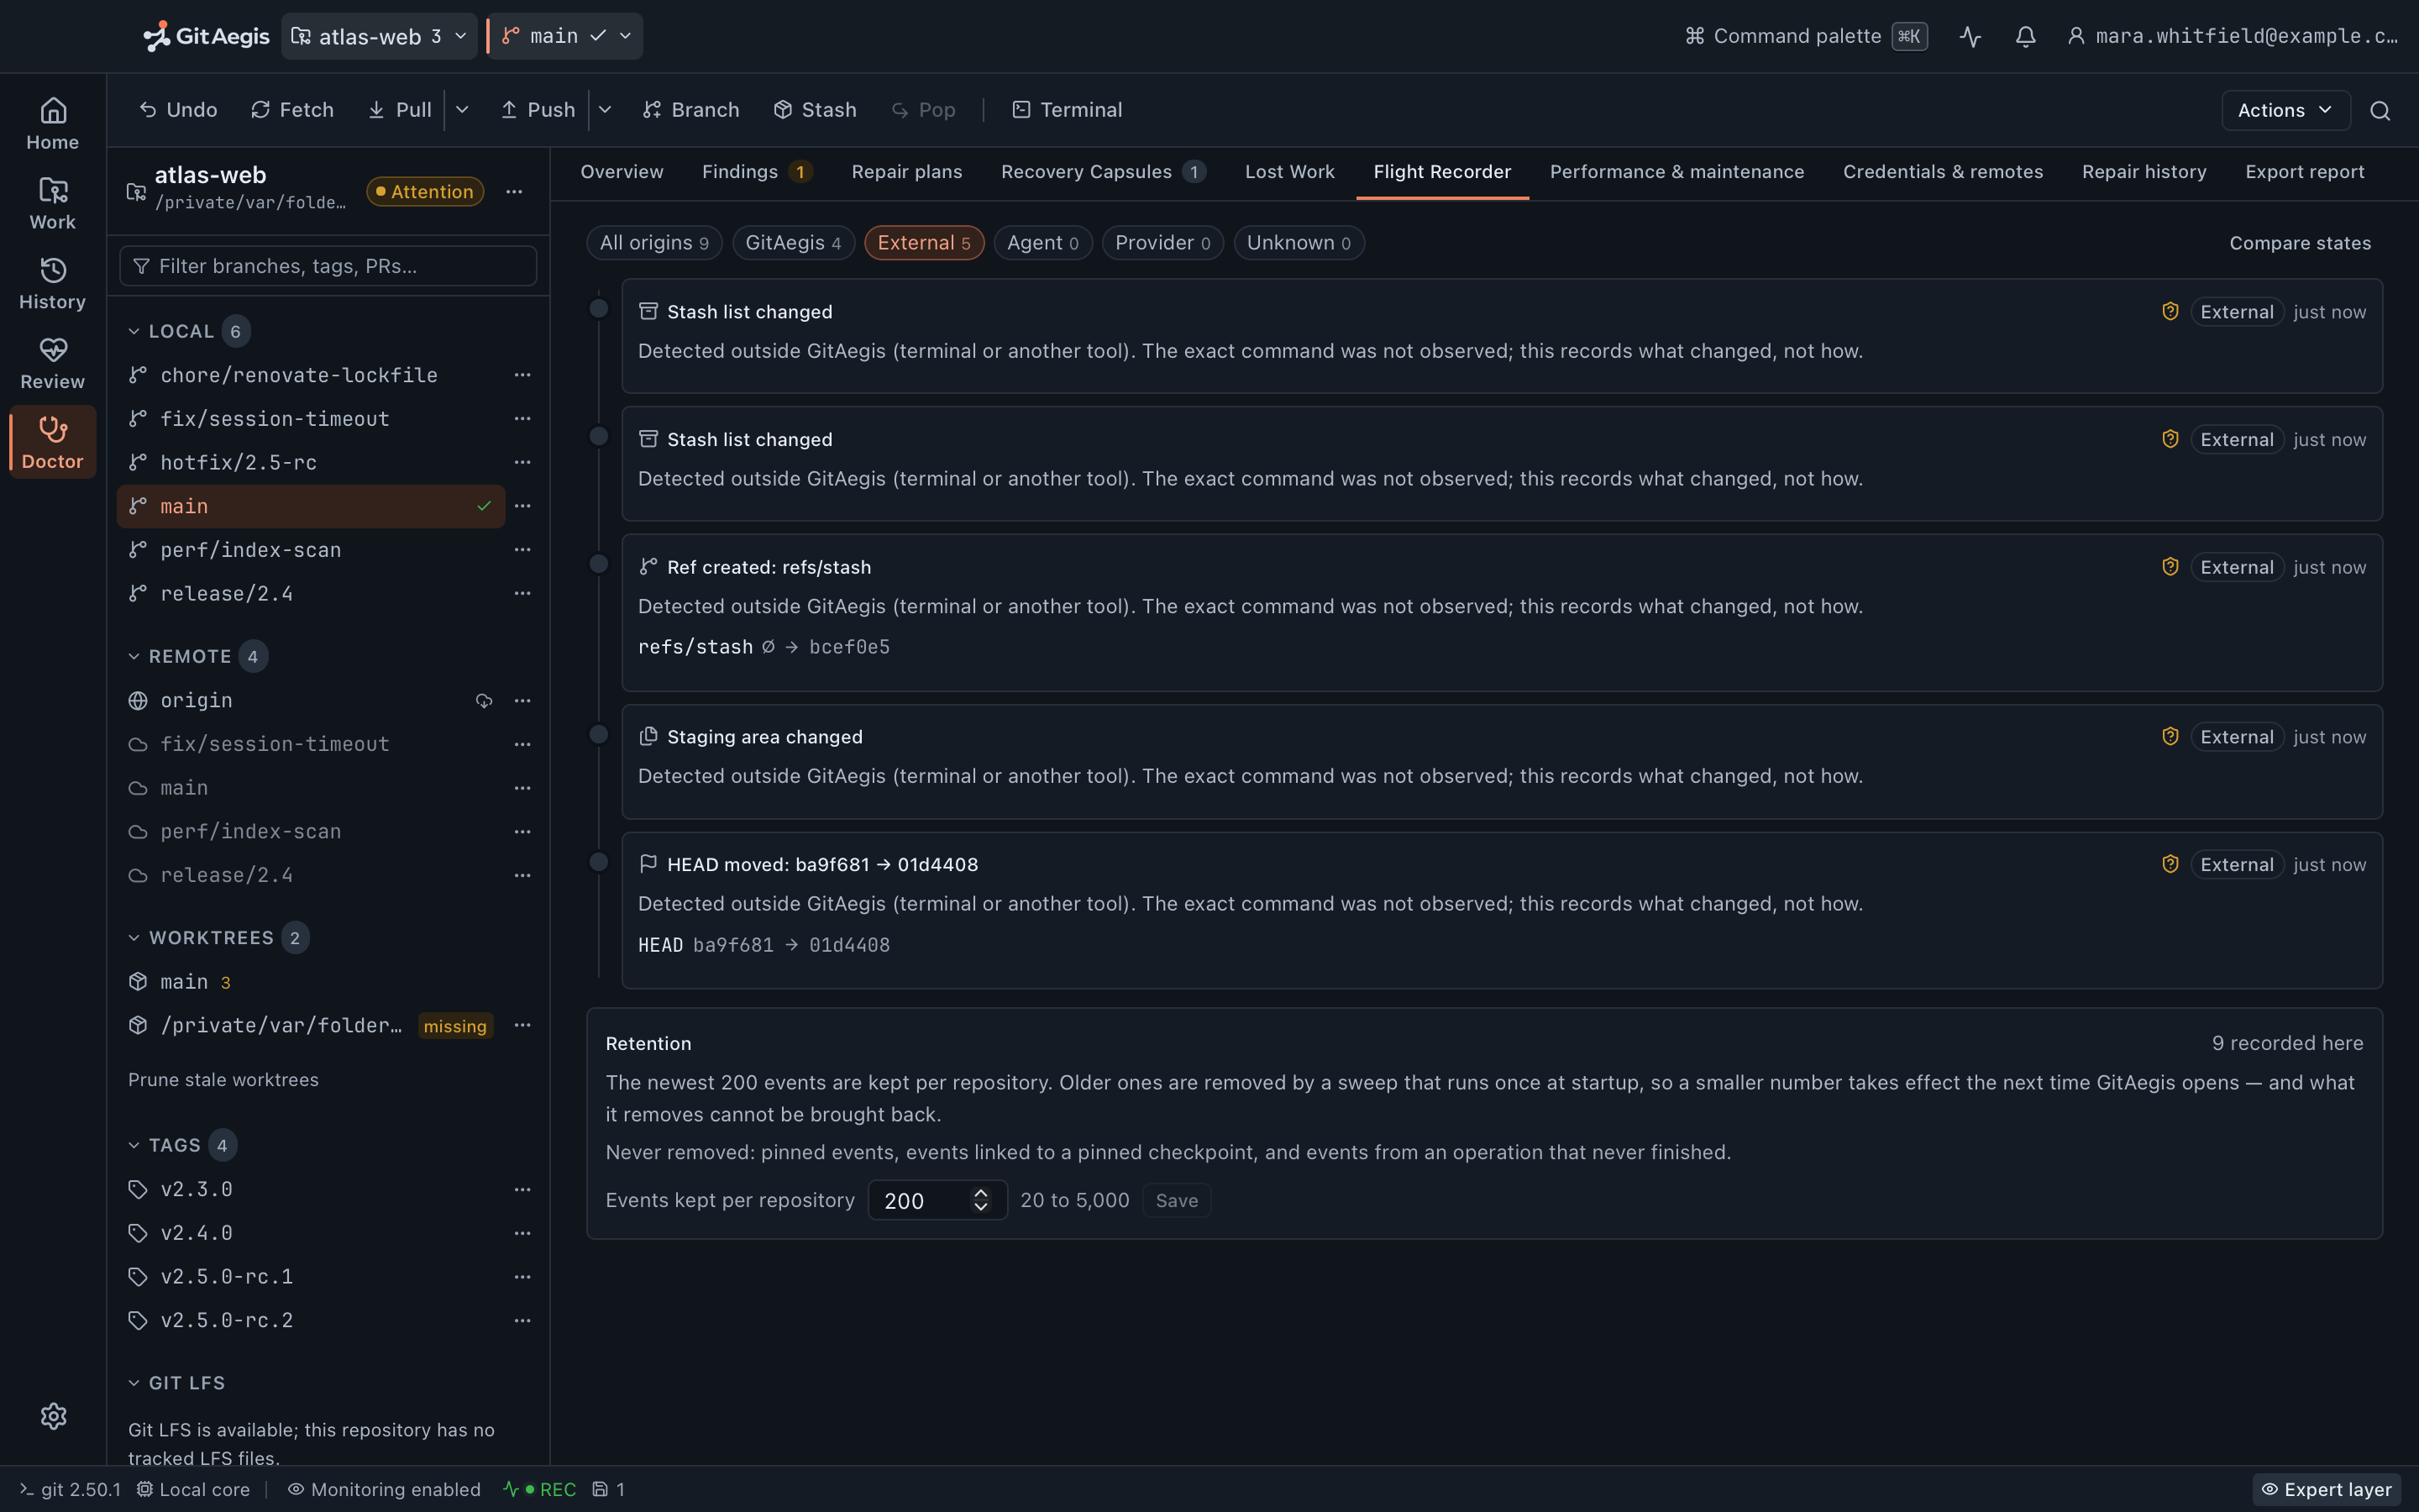Open the Home sidebar section
2419x1512 pixels.
click(52, 124)
